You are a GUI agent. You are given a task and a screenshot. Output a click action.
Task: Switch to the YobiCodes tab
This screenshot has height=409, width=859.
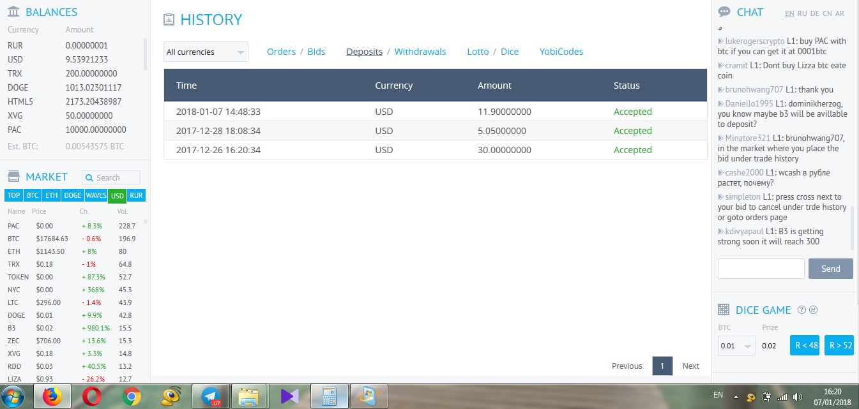click(561, 52)
